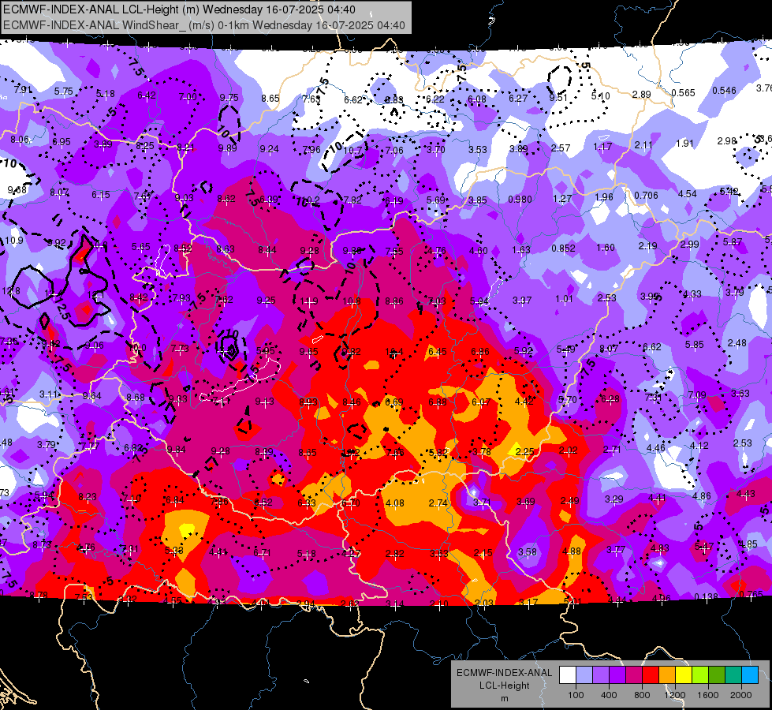Click the map value '0.852'

[563, 248]
